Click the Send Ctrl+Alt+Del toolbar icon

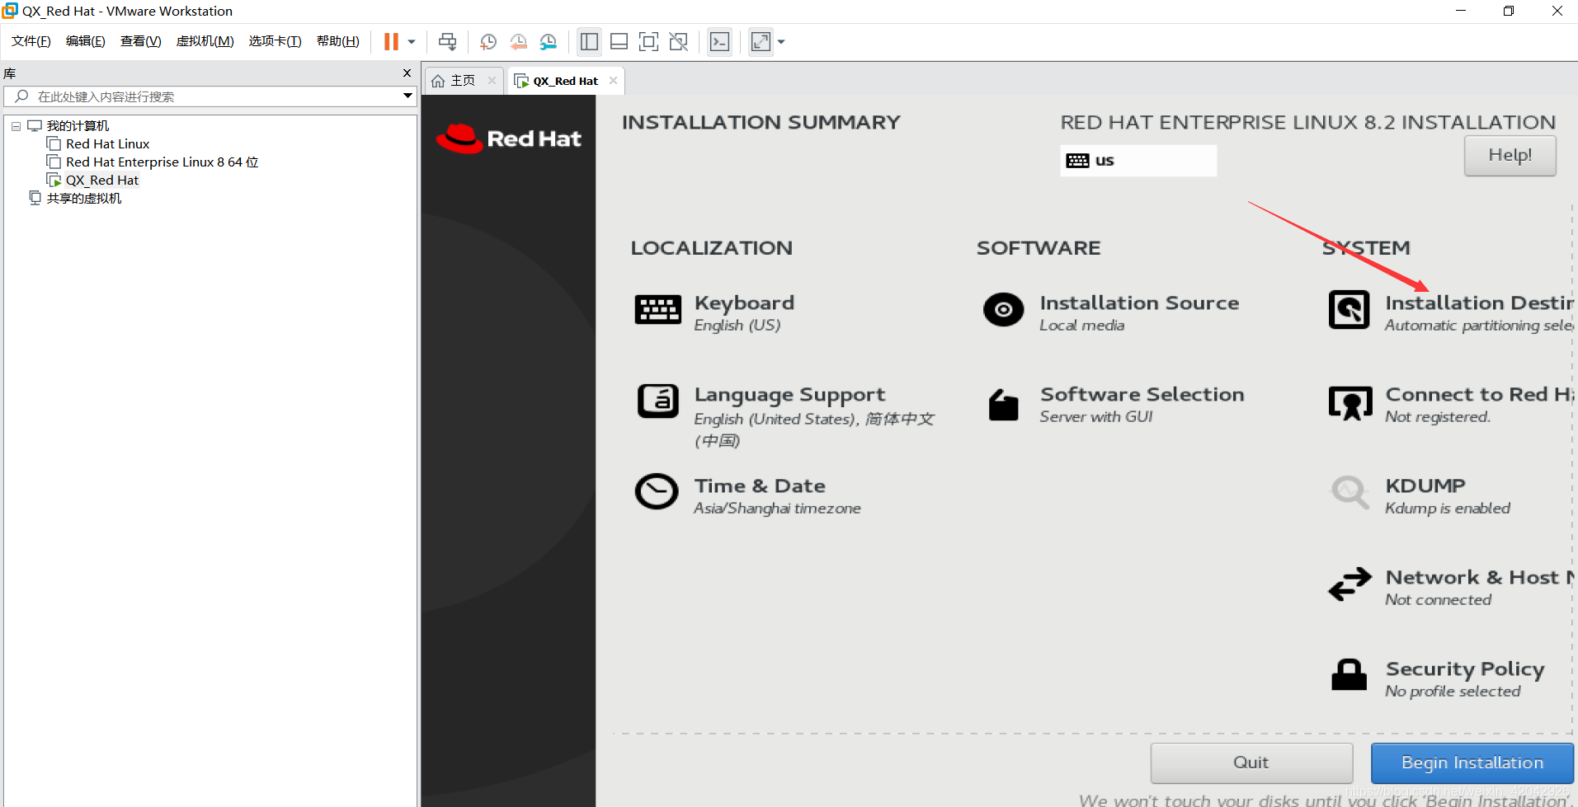[x=447, y=42]
